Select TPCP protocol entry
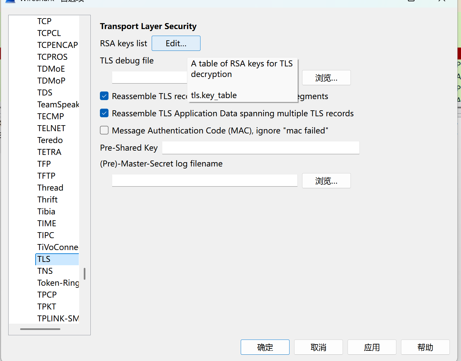The height and width of the screenshot is (361, 461). 47,295
